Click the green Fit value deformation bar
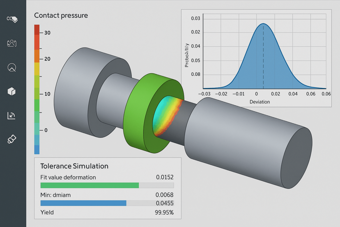 click(89, 185)
